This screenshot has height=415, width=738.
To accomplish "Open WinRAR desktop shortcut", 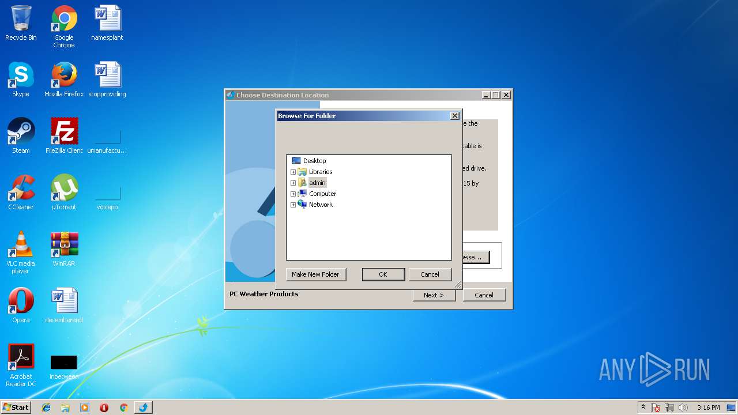I will pyautogui.click(x=64, y=249).
